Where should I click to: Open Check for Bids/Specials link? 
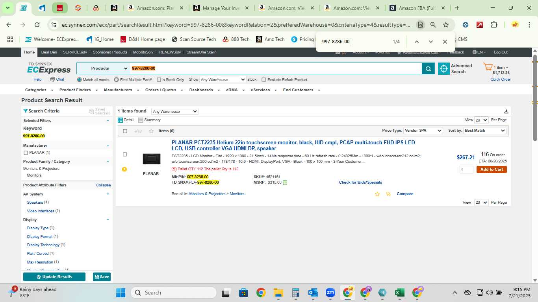pyautogui.click(x=360, y=182)
